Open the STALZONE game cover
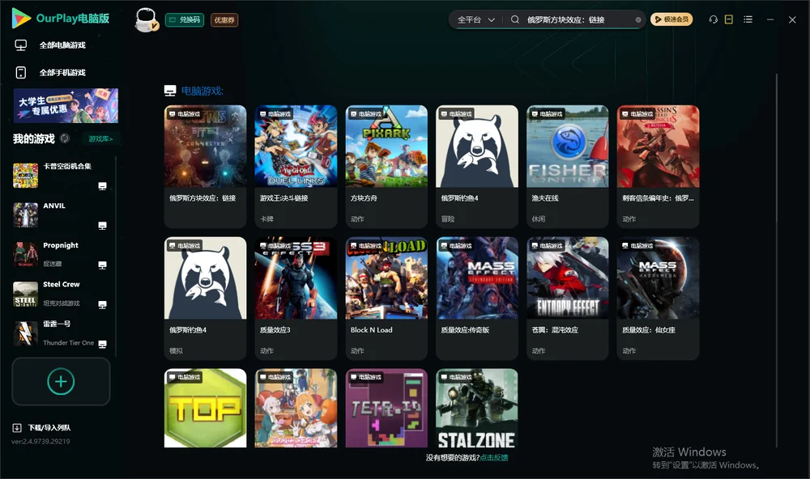 (x=477, y=408)
